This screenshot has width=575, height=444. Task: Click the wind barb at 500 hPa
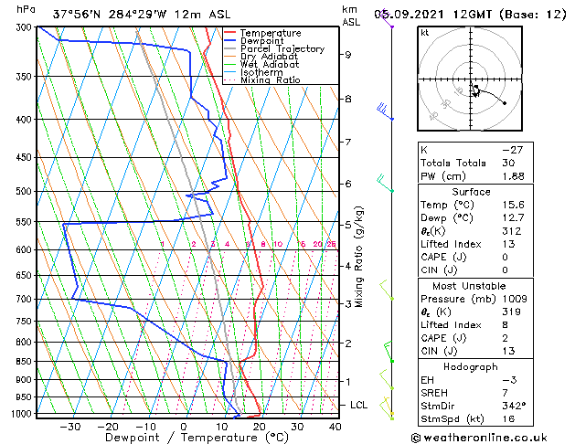click(x=385, y=183)
